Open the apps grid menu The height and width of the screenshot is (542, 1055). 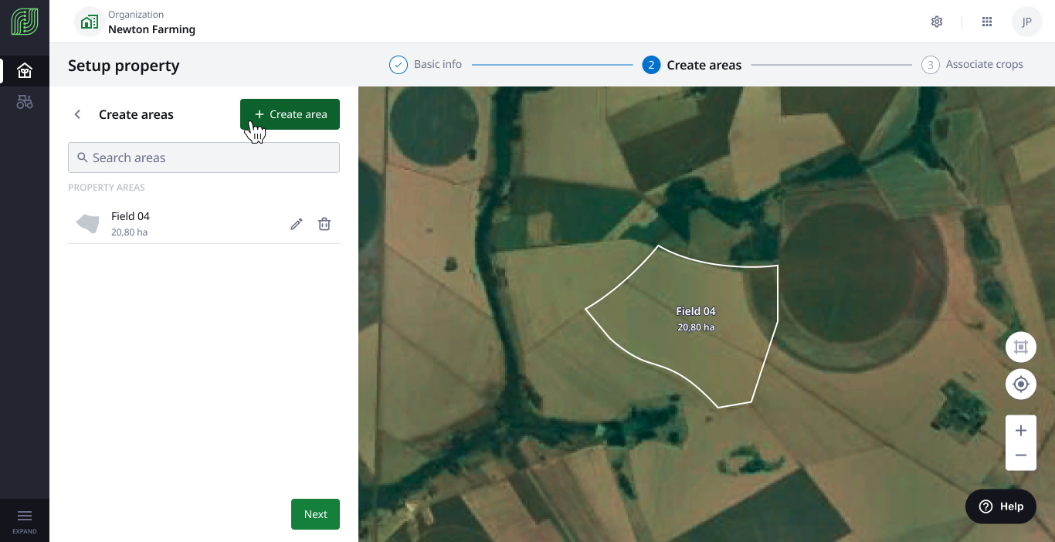click(987, 22)
